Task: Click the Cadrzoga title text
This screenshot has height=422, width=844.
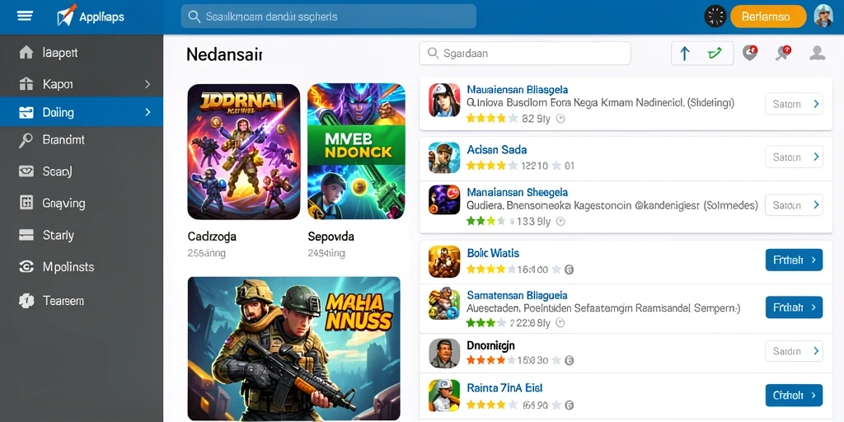Action: pos(212,237)
